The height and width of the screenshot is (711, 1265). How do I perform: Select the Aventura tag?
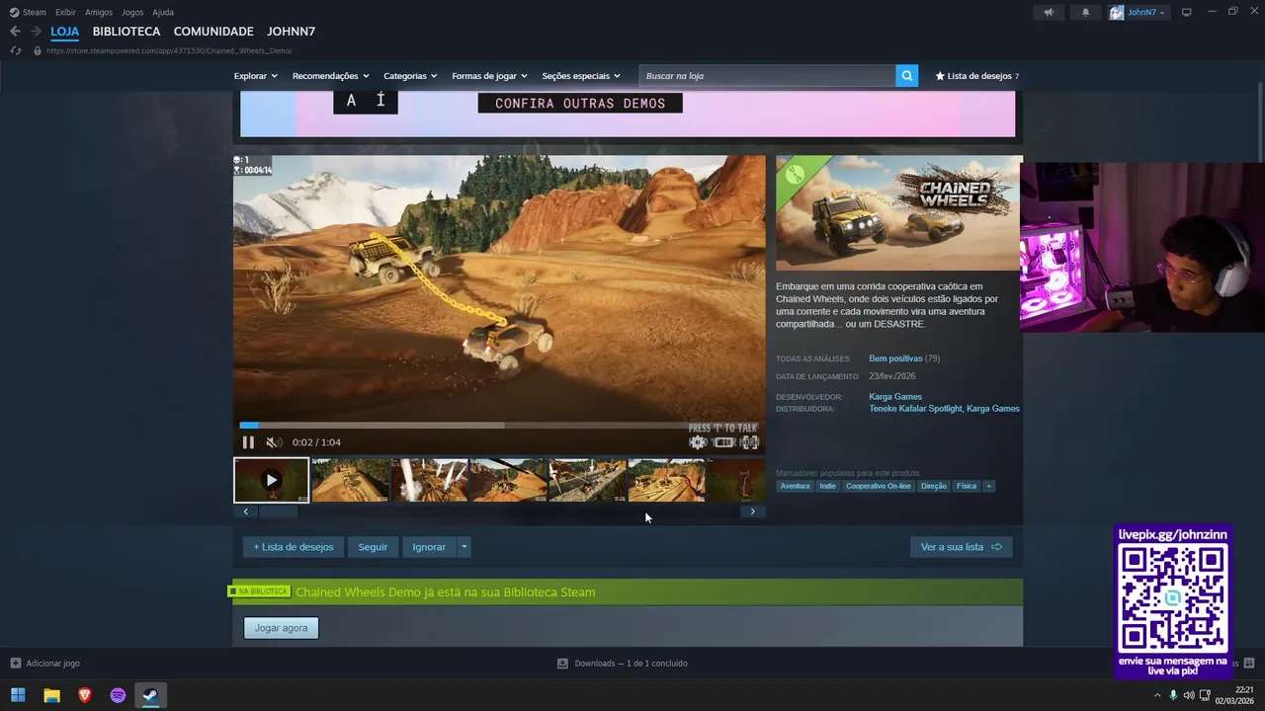tap(795, 486)
